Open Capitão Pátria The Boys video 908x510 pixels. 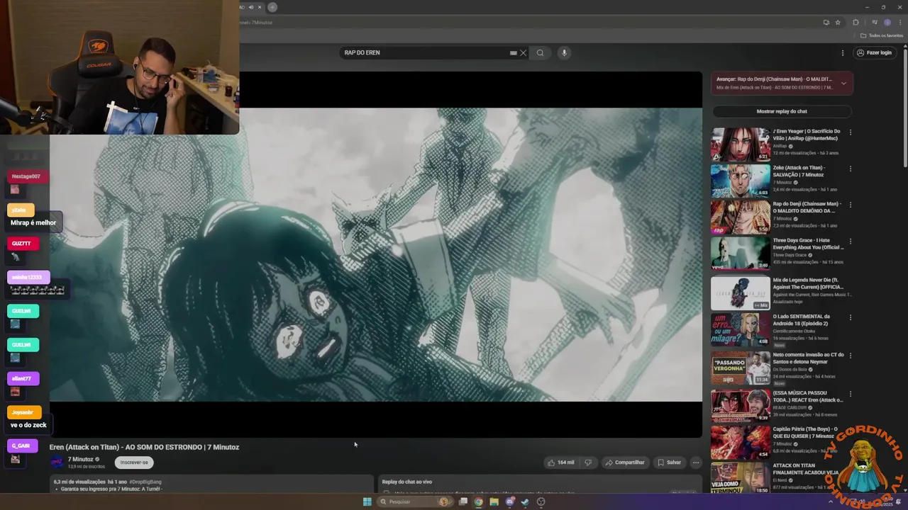[740, 442]
